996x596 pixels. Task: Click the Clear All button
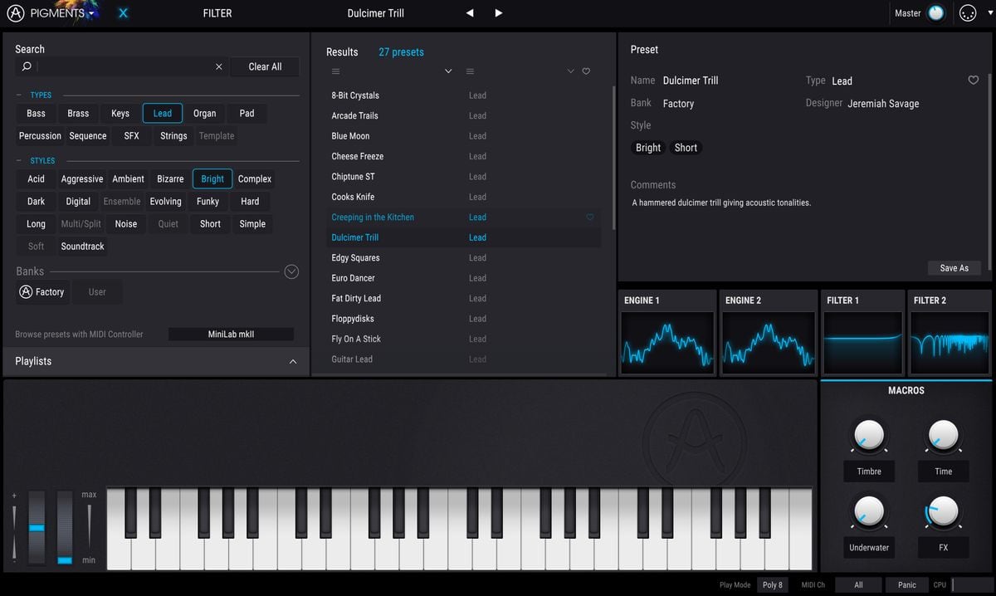[265, 66]
